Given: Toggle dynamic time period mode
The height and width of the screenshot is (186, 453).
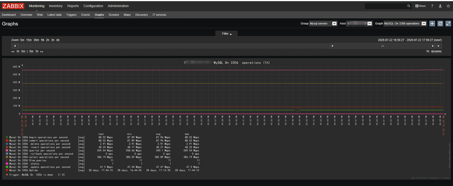Looking at the screenshot, I should [x=436, y=51].
